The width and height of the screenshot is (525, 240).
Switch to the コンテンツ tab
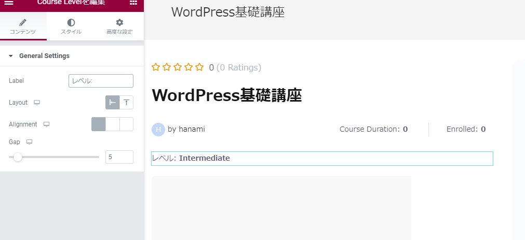tap(23, 26)
